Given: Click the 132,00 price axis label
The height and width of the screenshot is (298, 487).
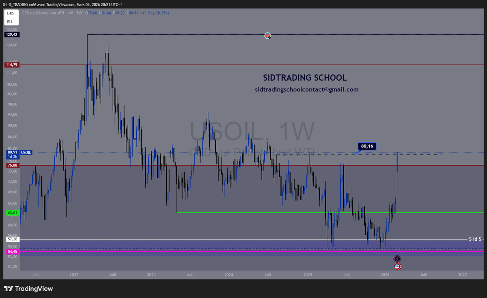Looking at the screenshot, I should tap(11, 30).
